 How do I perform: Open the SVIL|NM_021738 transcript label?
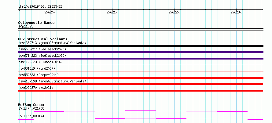(31, 109)
